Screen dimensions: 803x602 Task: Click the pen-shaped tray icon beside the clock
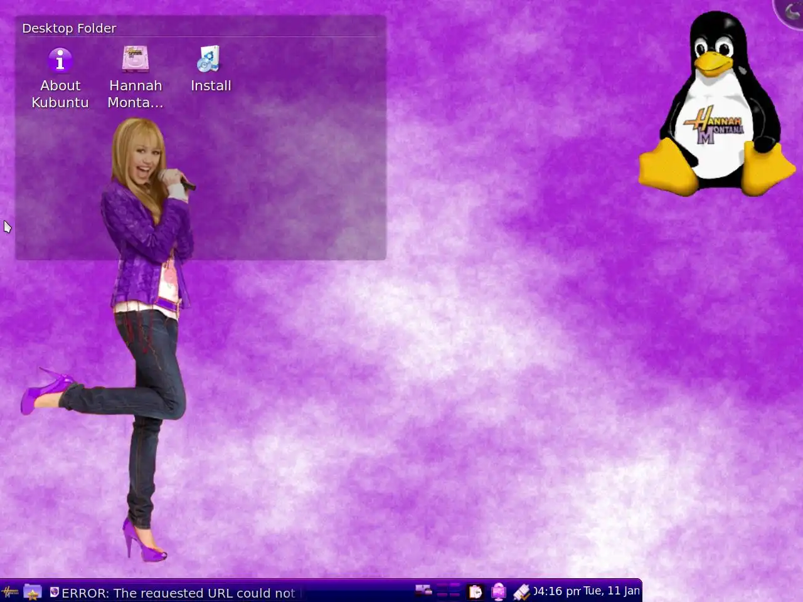coord(521,591)
